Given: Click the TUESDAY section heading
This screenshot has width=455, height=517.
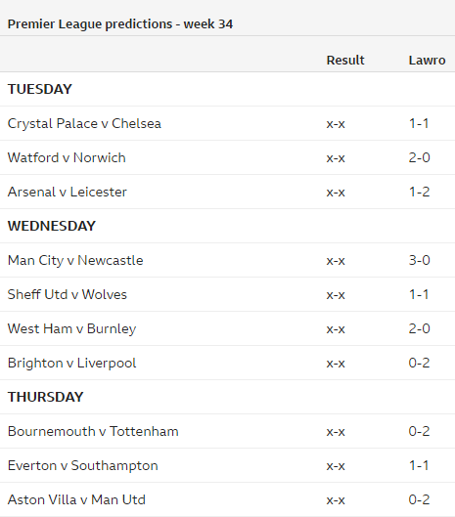Looking at the screenshot, I should tap(39, 89).
